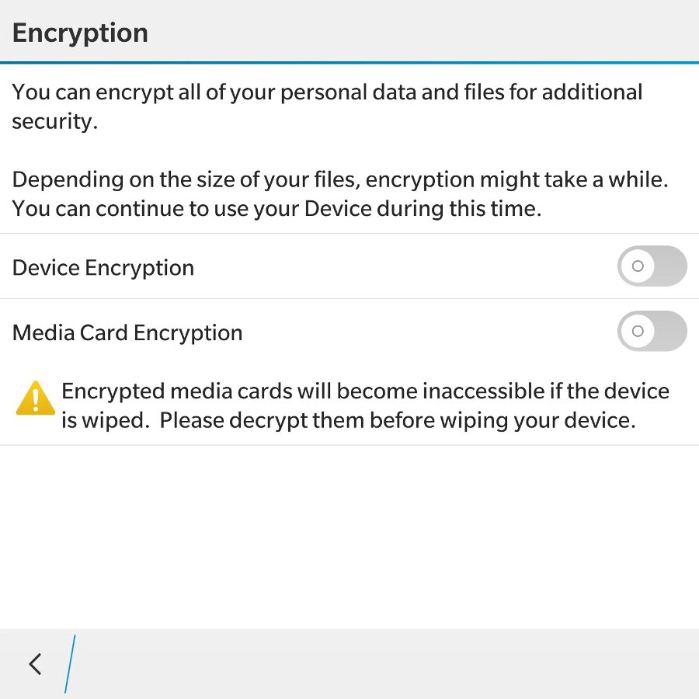Tap the 'Encrypted media cards will become inaccessible' line
The height and width of the screenshot is (699, 699).
[365, 391]
